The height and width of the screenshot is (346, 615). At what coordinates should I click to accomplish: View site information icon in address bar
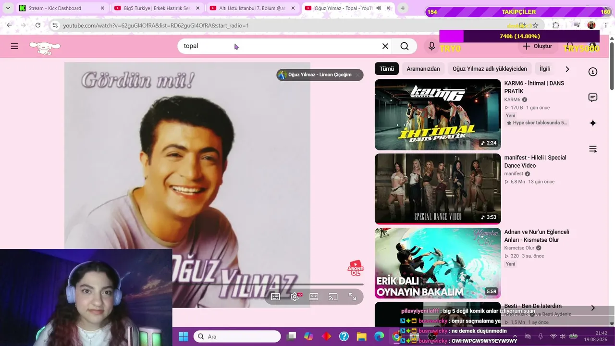[55, 25]
